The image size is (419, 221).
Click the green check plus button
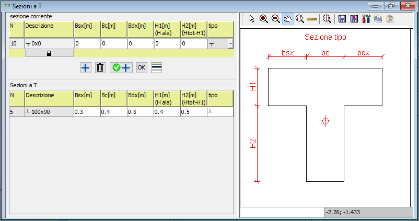click(x=121, y=67)
